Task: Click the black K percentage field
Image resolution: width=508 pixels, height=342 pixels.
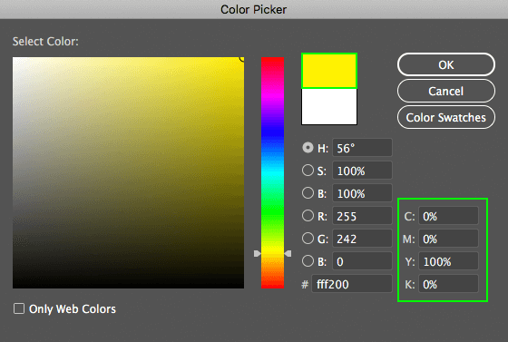Action: tap(448, 284)
